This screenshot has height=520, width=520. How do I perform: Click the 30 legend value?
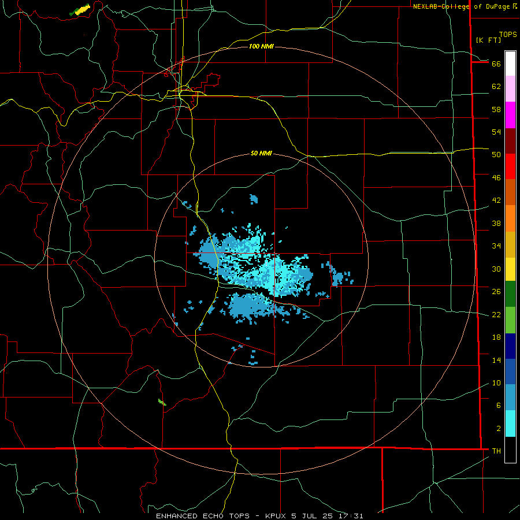coord(496,269)
